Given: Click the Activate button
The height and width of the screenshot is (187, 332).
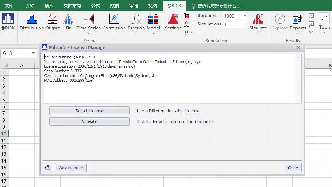Looking at the screenshot, I should pyautogui.click(x=89, y=121).
